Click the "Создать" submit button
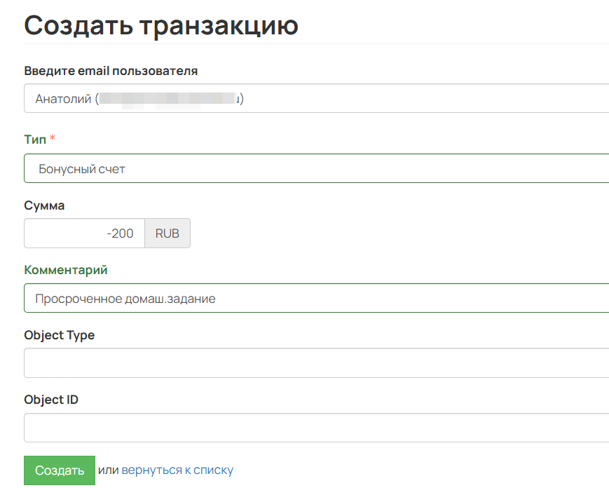 (x=59, y=470)
